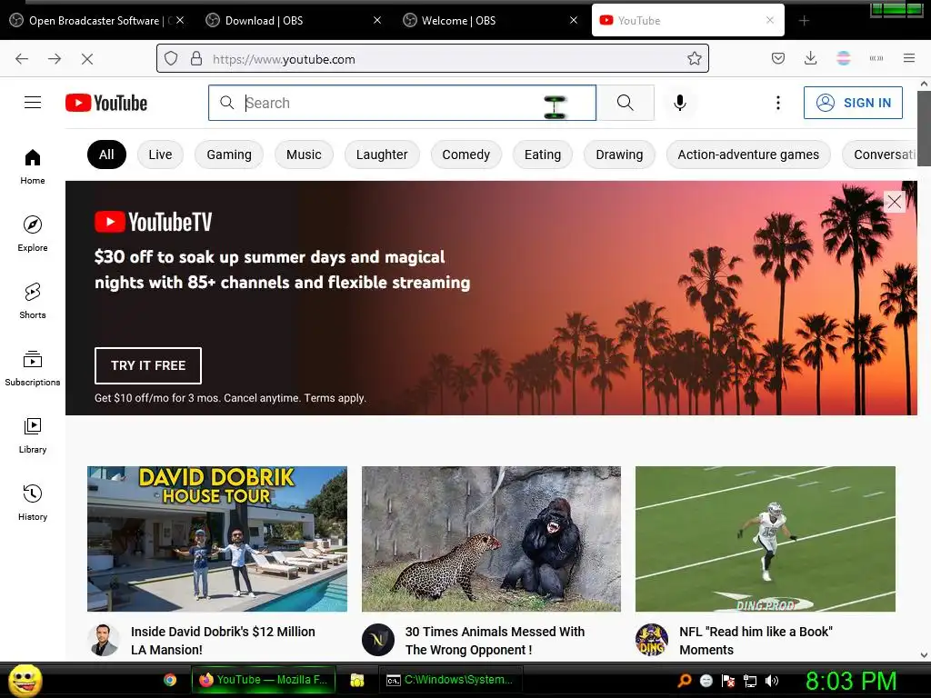Open Library in the sidebar
Screen dimensions: 931x698
33,435
